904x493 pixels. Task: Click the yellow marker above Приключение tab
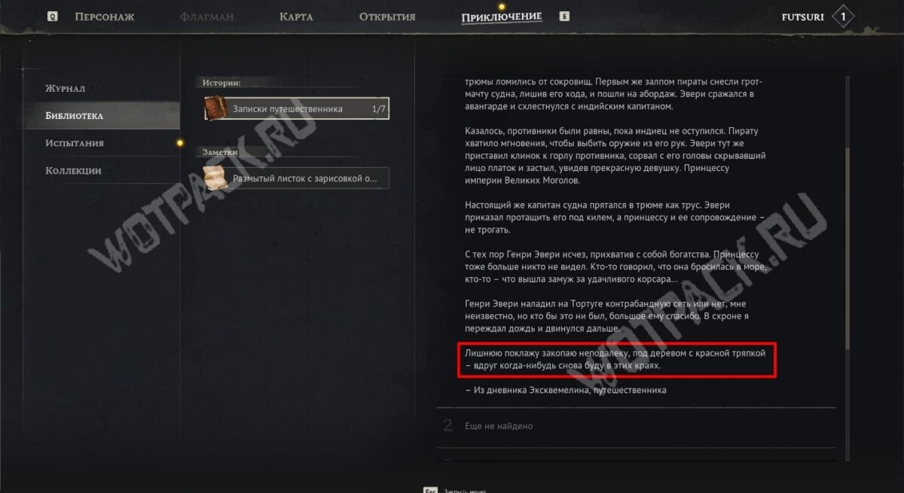502,6
